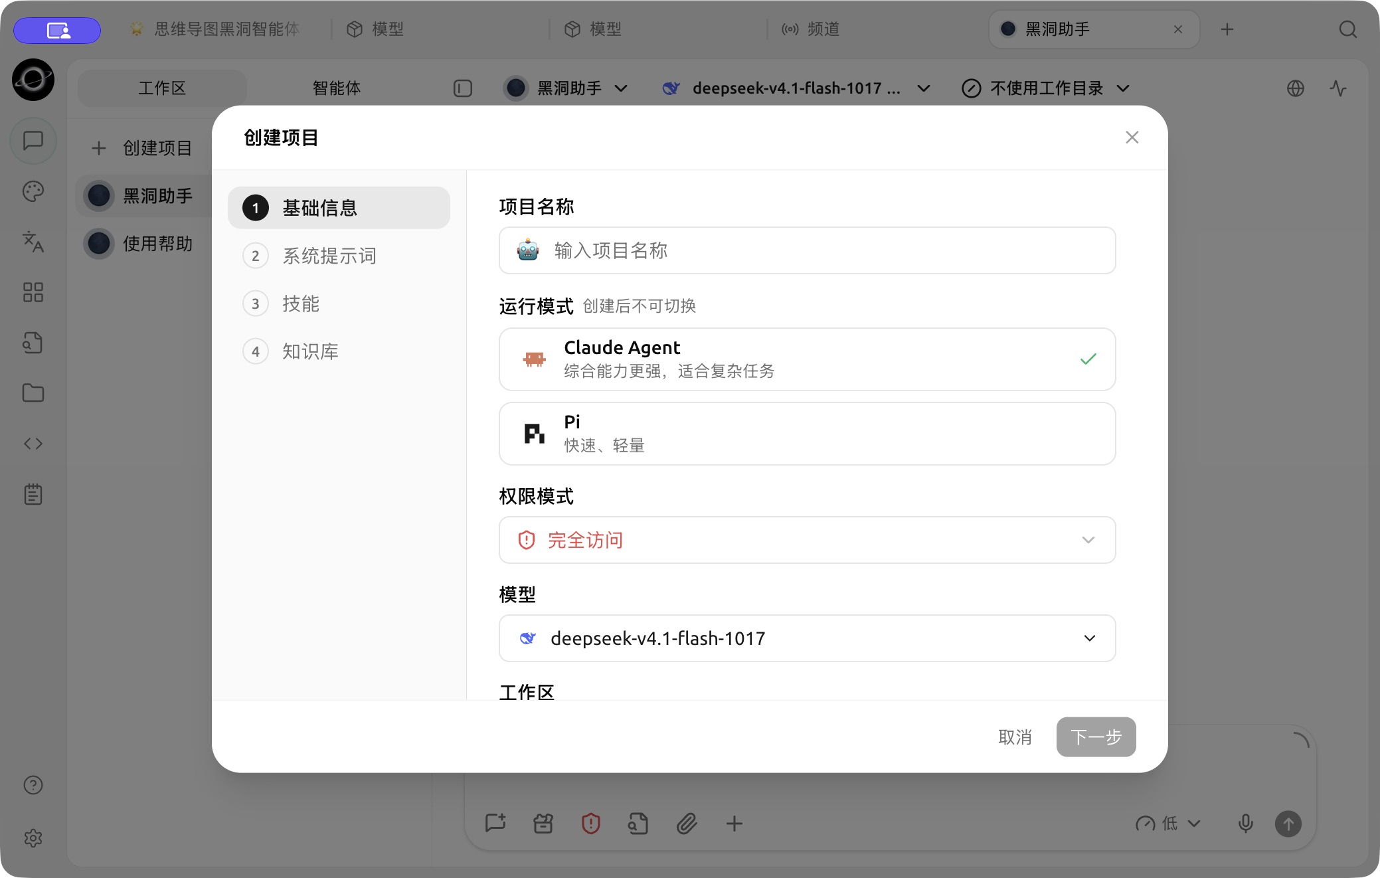The height and width of the screenshot is (878, 1380).
Task: Open the code brackets icon in sidebar
Action: pyautogui.click(x=33, y=444)
